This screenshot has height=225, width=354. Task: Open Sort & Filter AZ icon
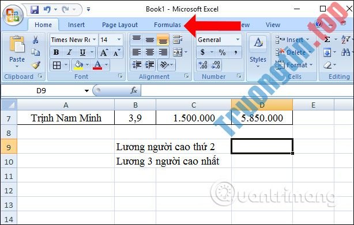[345, 40]
